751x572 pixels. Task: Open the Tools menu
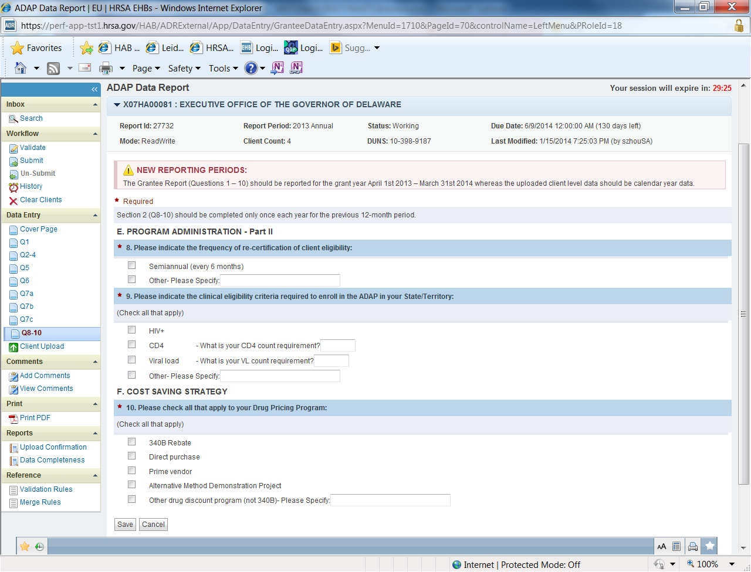tap(223, 69)
